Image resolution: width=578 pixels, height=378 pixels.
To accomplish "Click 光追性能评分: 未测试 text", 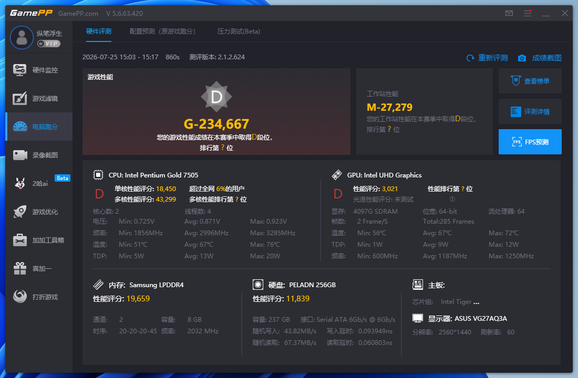I will (384, 199).
